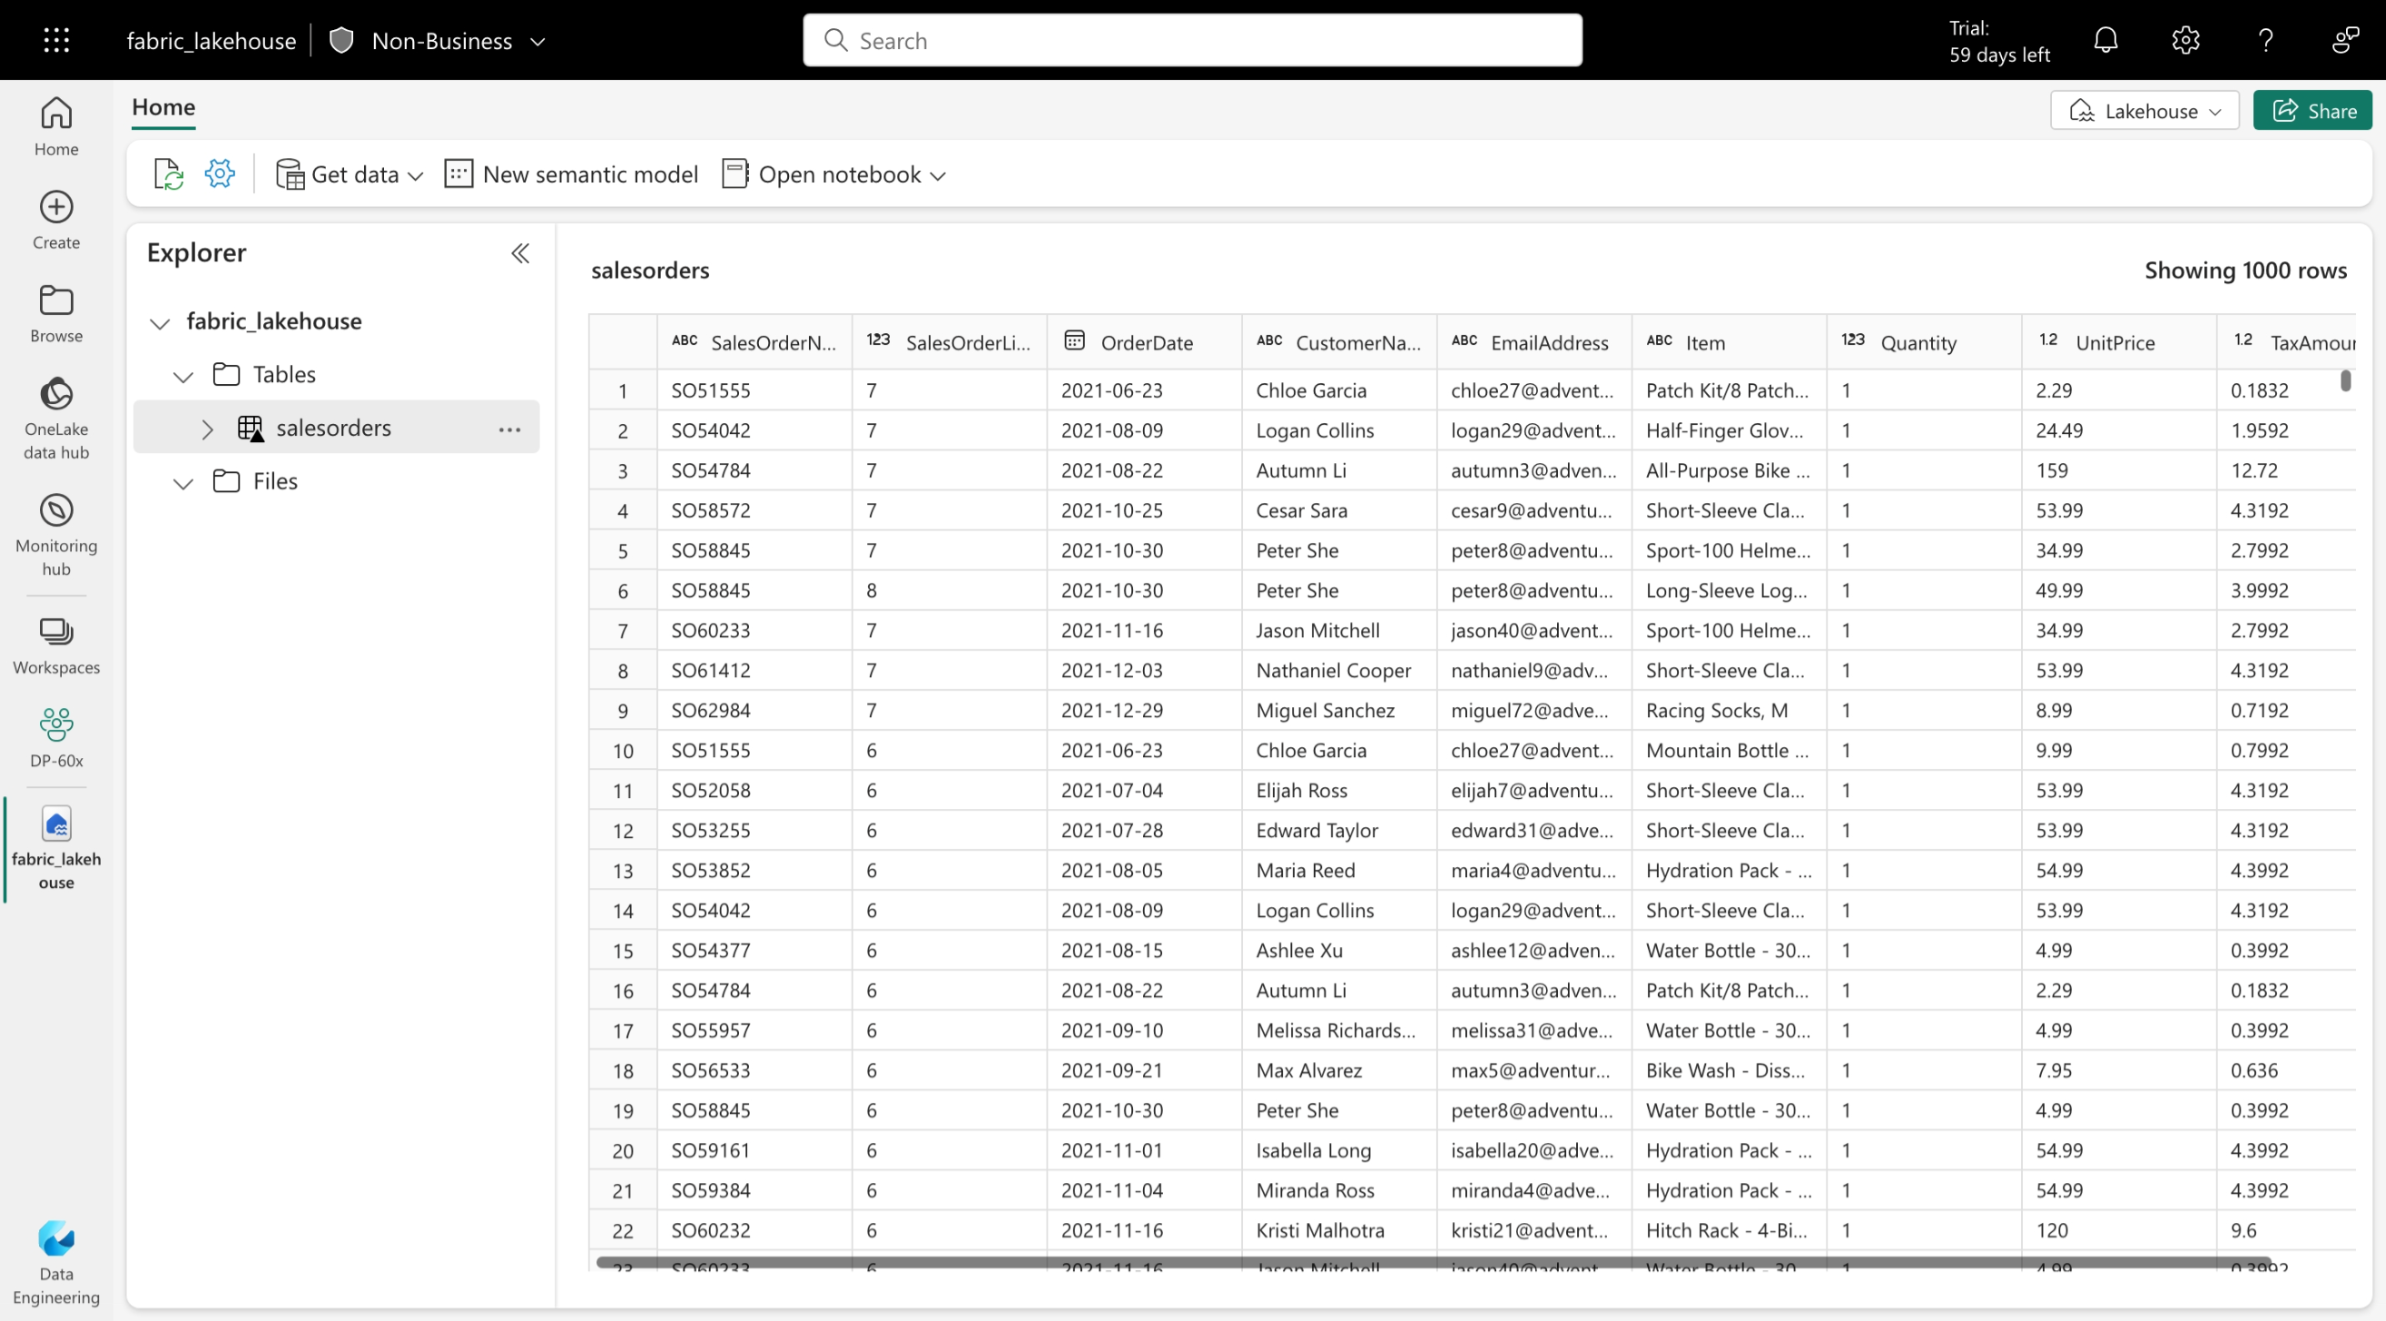Expand the Files folder in Explorer

(x=183, y=481)
